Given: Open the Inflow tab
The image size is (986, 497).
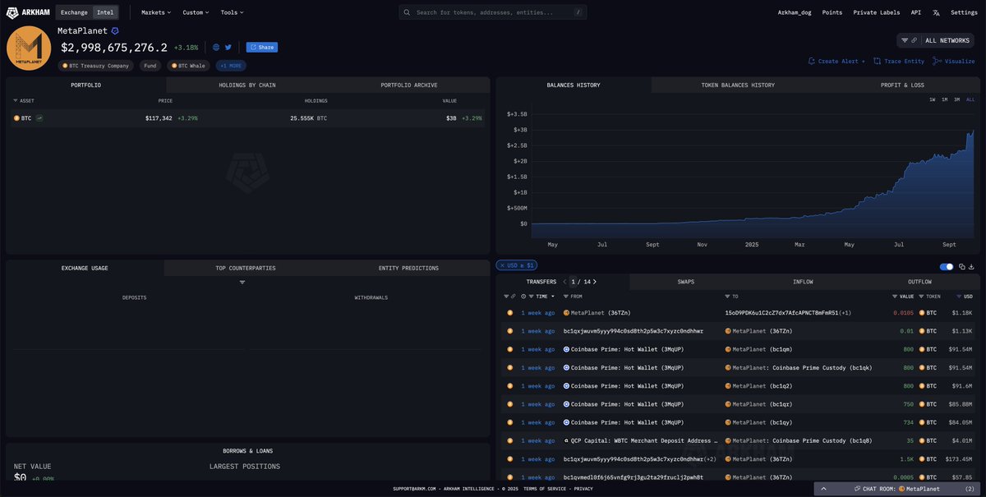Looking at the screenshot, I should 803,282.
